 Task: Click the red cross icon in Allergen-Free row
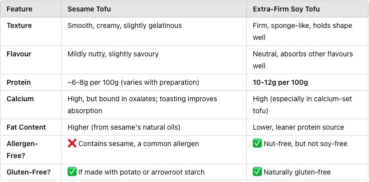click(x=72, y=143)
